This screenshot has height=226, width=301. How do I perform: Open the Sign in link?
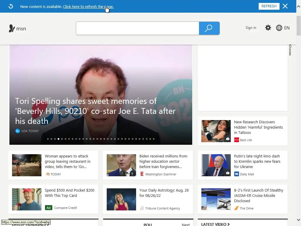(251, 28)
